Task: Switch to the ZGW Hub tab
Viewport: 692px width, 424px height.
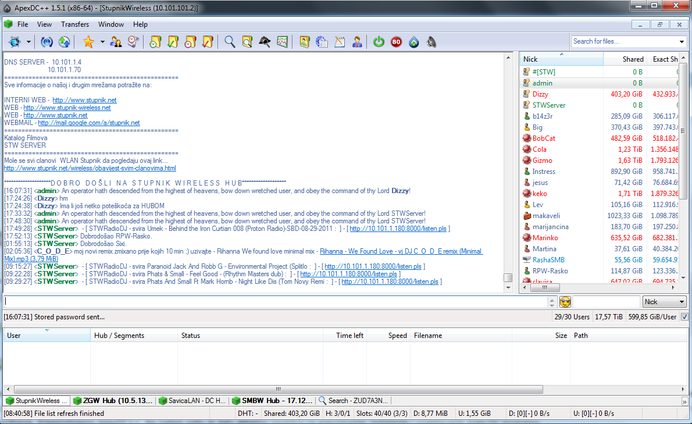Action: (114, 401)
